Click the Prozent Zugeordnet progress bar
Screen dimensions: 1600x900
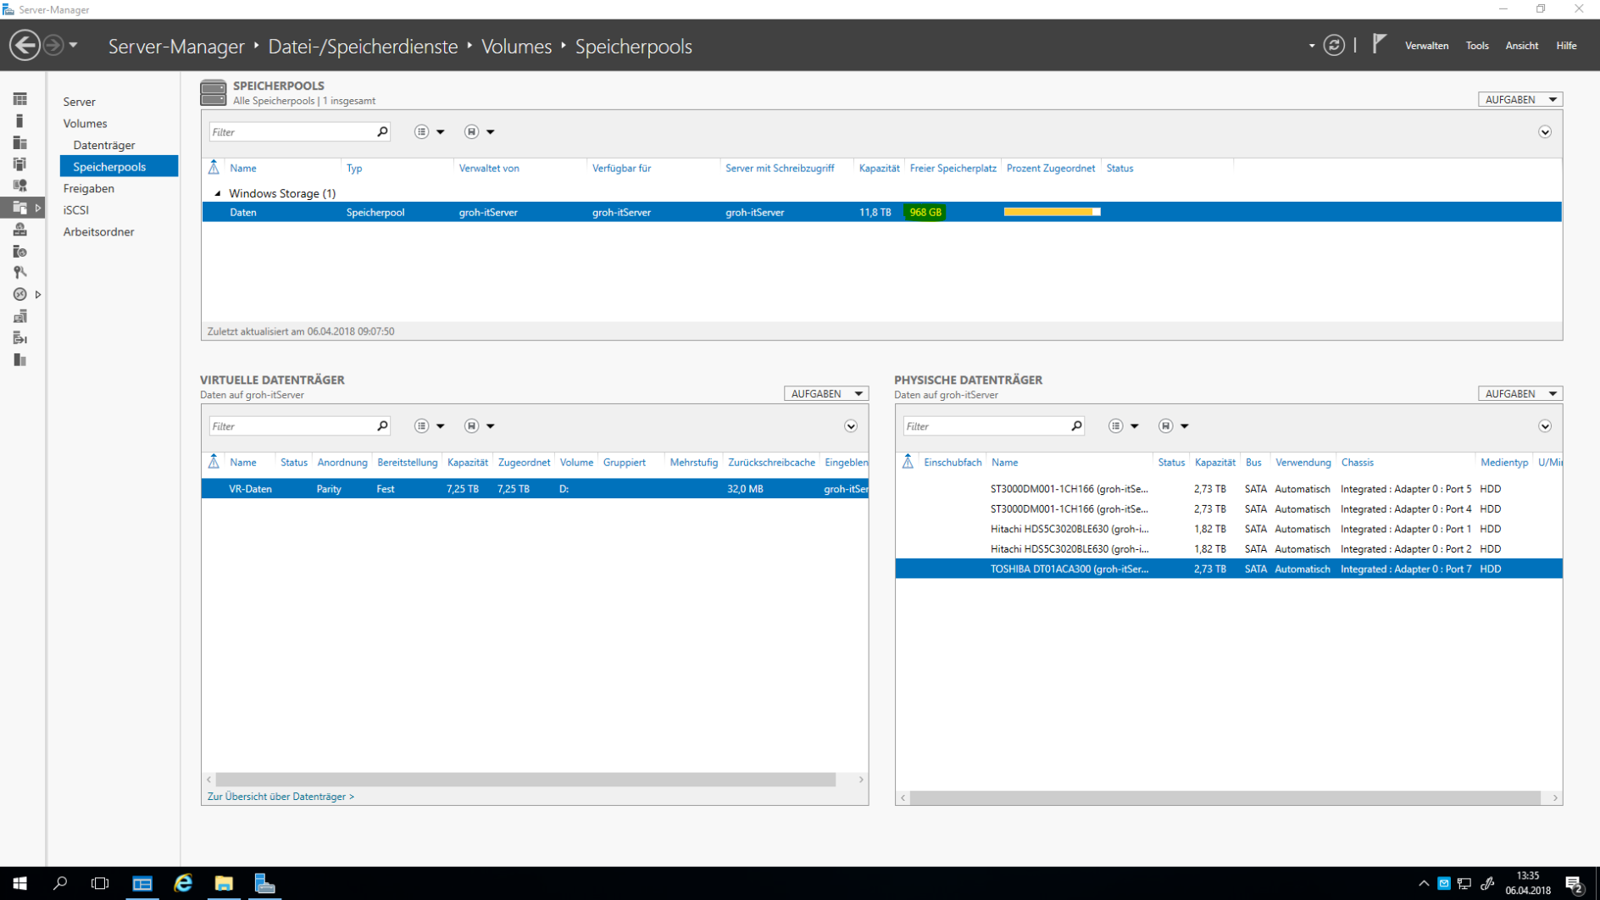[1052, 213]
